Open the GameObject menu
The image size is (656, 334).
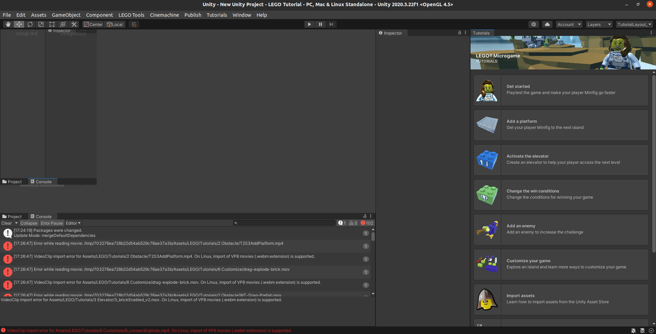tap(66, 15)
